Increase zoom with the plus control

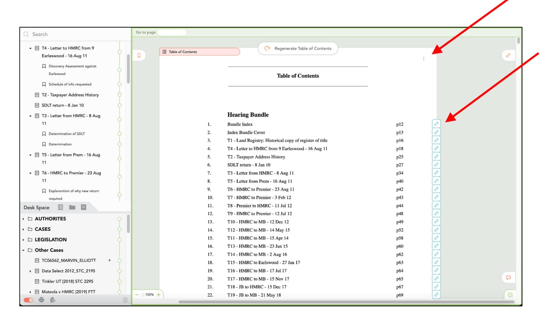[159, 294]
